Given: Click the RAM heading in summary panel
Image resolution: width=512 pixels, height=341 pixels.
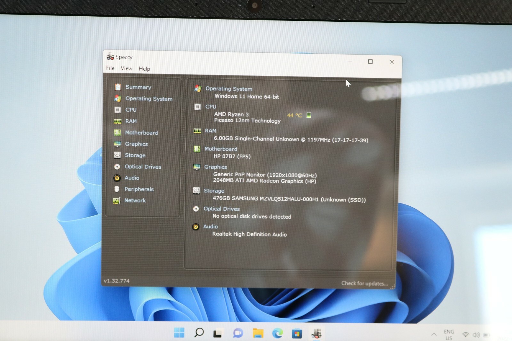Looking at the screenshot, I should (211, 131).
